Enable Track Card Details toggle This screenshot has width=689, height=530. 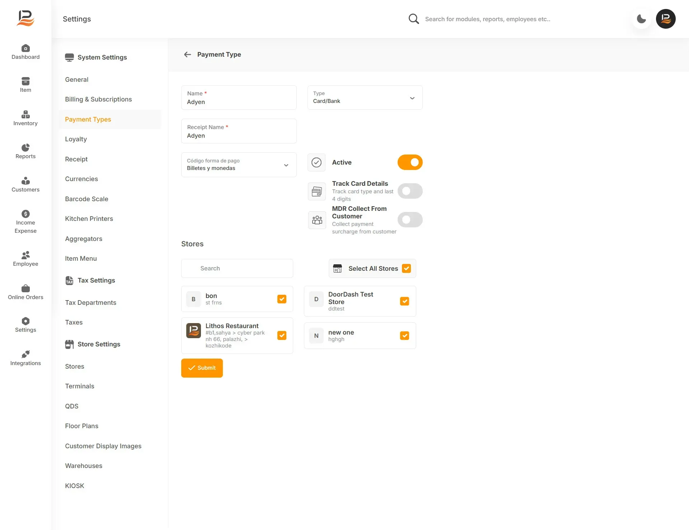pyautogui.click(x=410, y=191)
